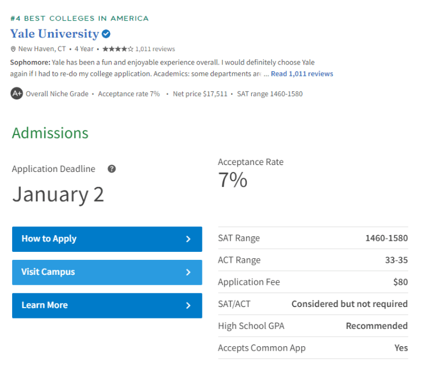Screen dimensions: 422x372
Task: Click the ACT Range value 33-35
Action: pos(397,260)
